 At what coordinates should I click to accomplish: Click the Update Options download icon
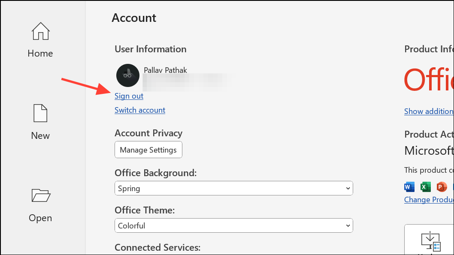[430, 241]
